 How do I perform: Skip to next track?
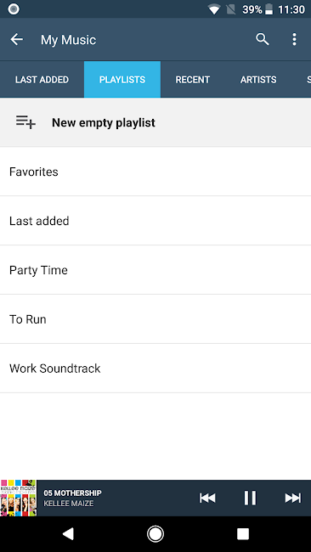point(293,498)
